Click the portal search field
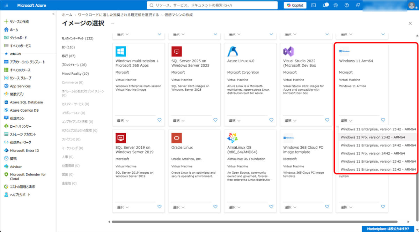Screen dimensions: 419x232 [212, 5]
